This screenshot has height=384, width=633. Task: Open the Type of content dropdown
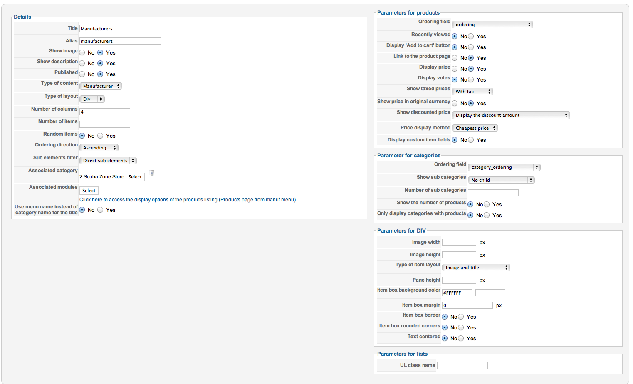tap(101, 86)
